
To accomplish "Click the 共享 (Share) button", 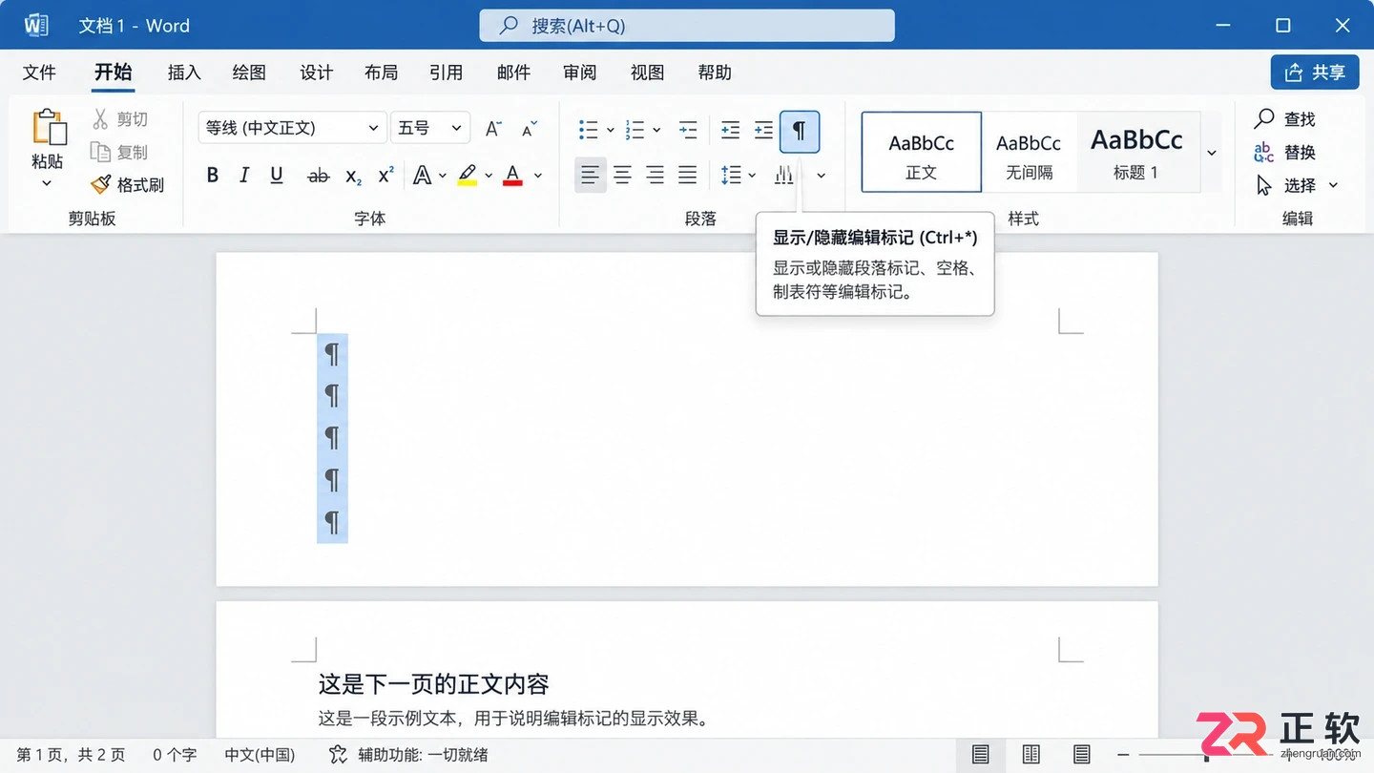I will [x=1315, y=73].
